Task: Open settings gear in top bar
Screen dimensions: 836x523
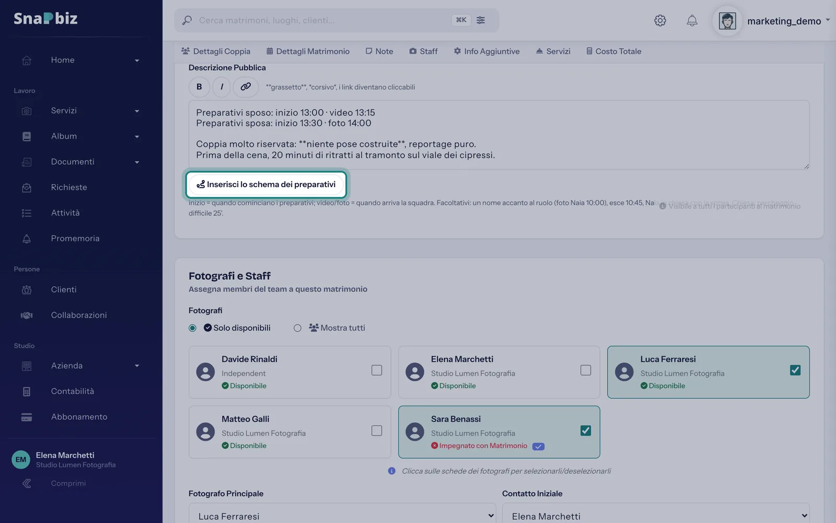Action: tap(660, 20)
